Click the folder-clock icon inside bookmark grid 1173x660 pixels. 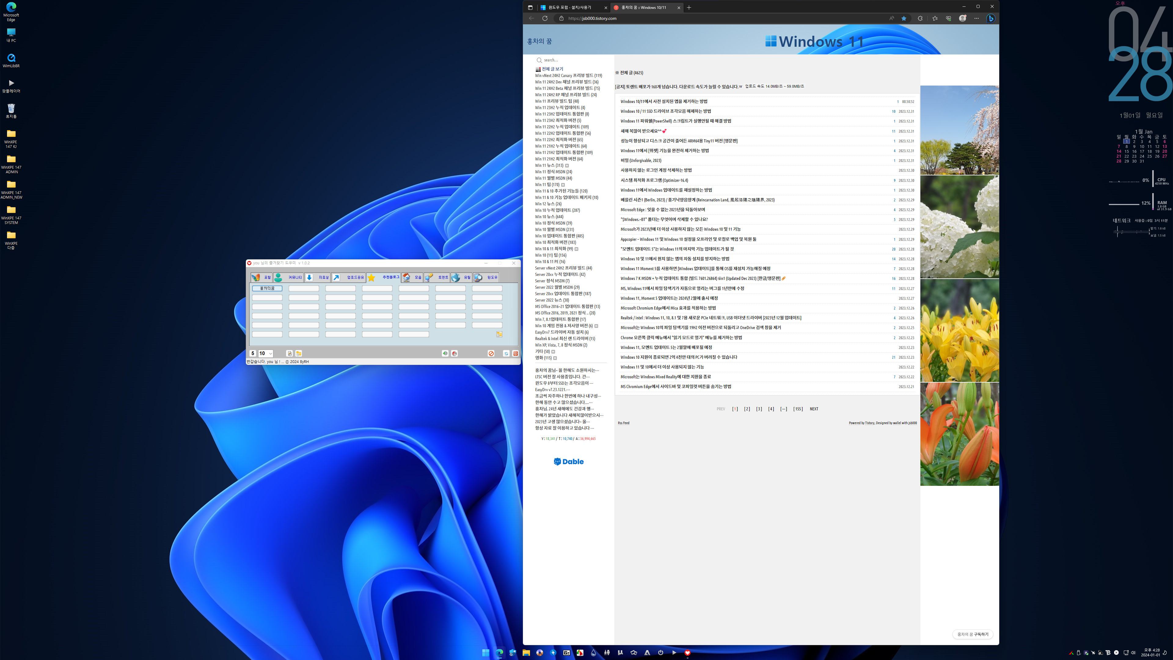(x=499, y=334)
